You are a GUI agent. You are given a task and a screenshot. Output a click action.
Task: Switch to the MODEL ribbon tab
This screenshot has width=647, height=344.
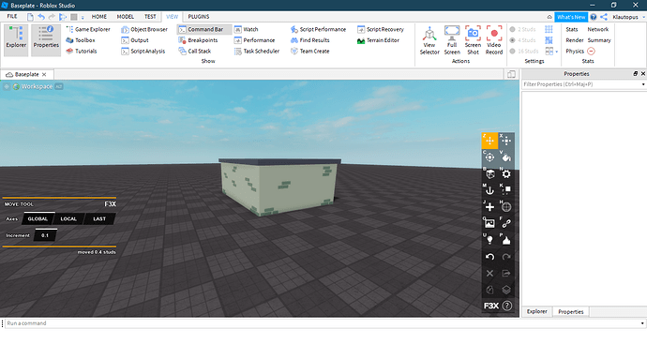(125, 17)
